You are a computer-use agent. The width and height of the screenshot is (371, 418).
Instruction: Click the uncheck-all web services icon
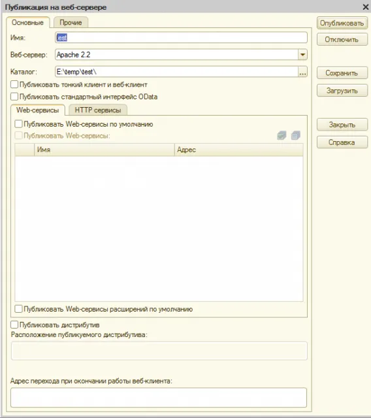(x=296, y=135)
